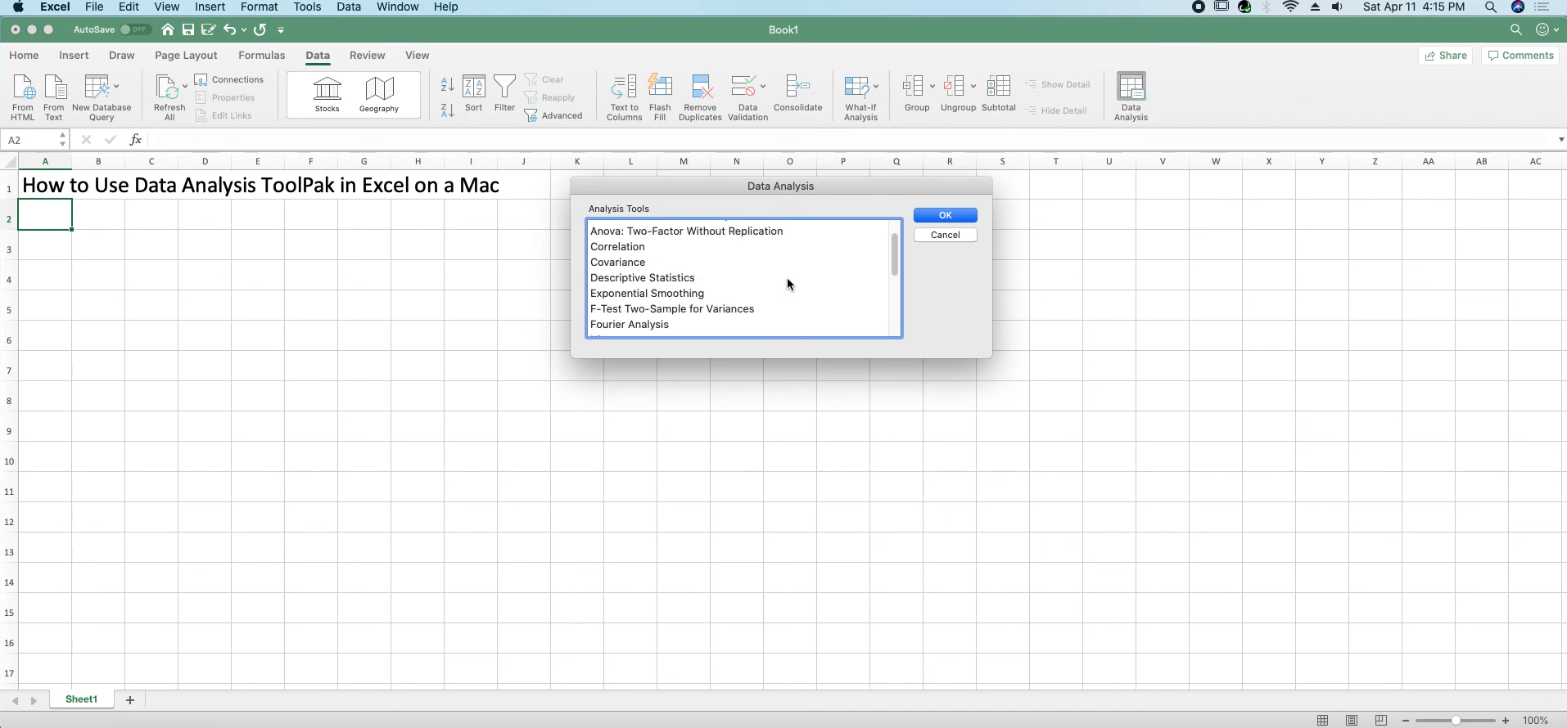Insert function using the fx button
1567x728 pixels.
click(x=136, y=140)
